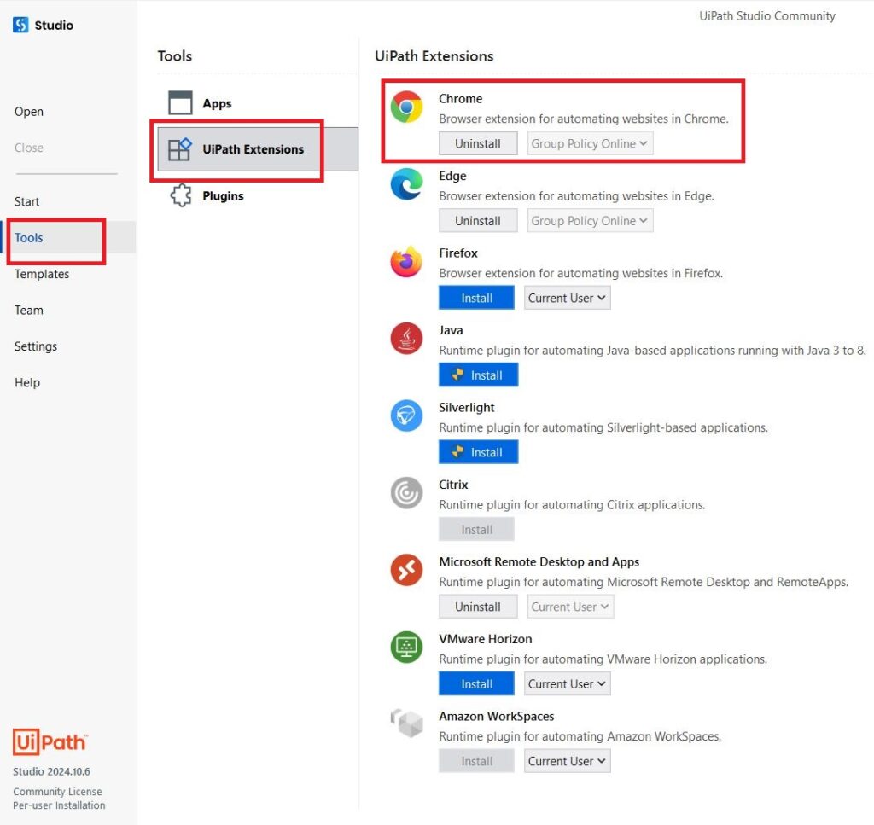Select the Apps tab in Tools
This screenshot has height=825, width=874.
click(x=217, y=103)
